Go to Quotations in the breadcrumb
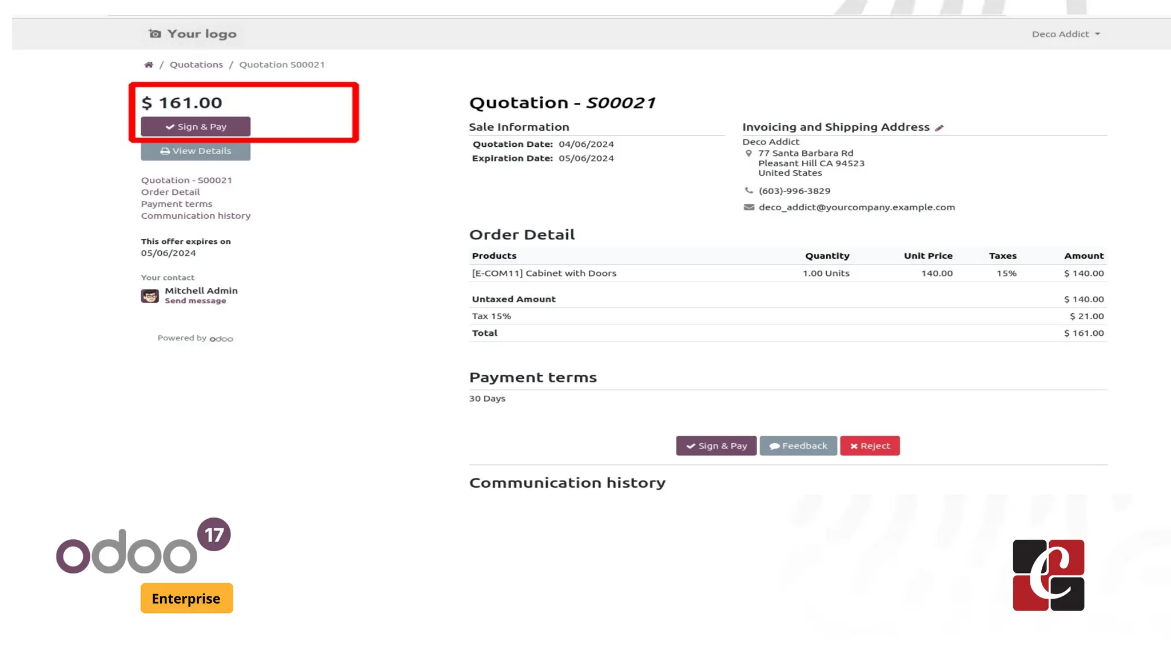This screenshot has height=658, width=1171. click(196, 65)
